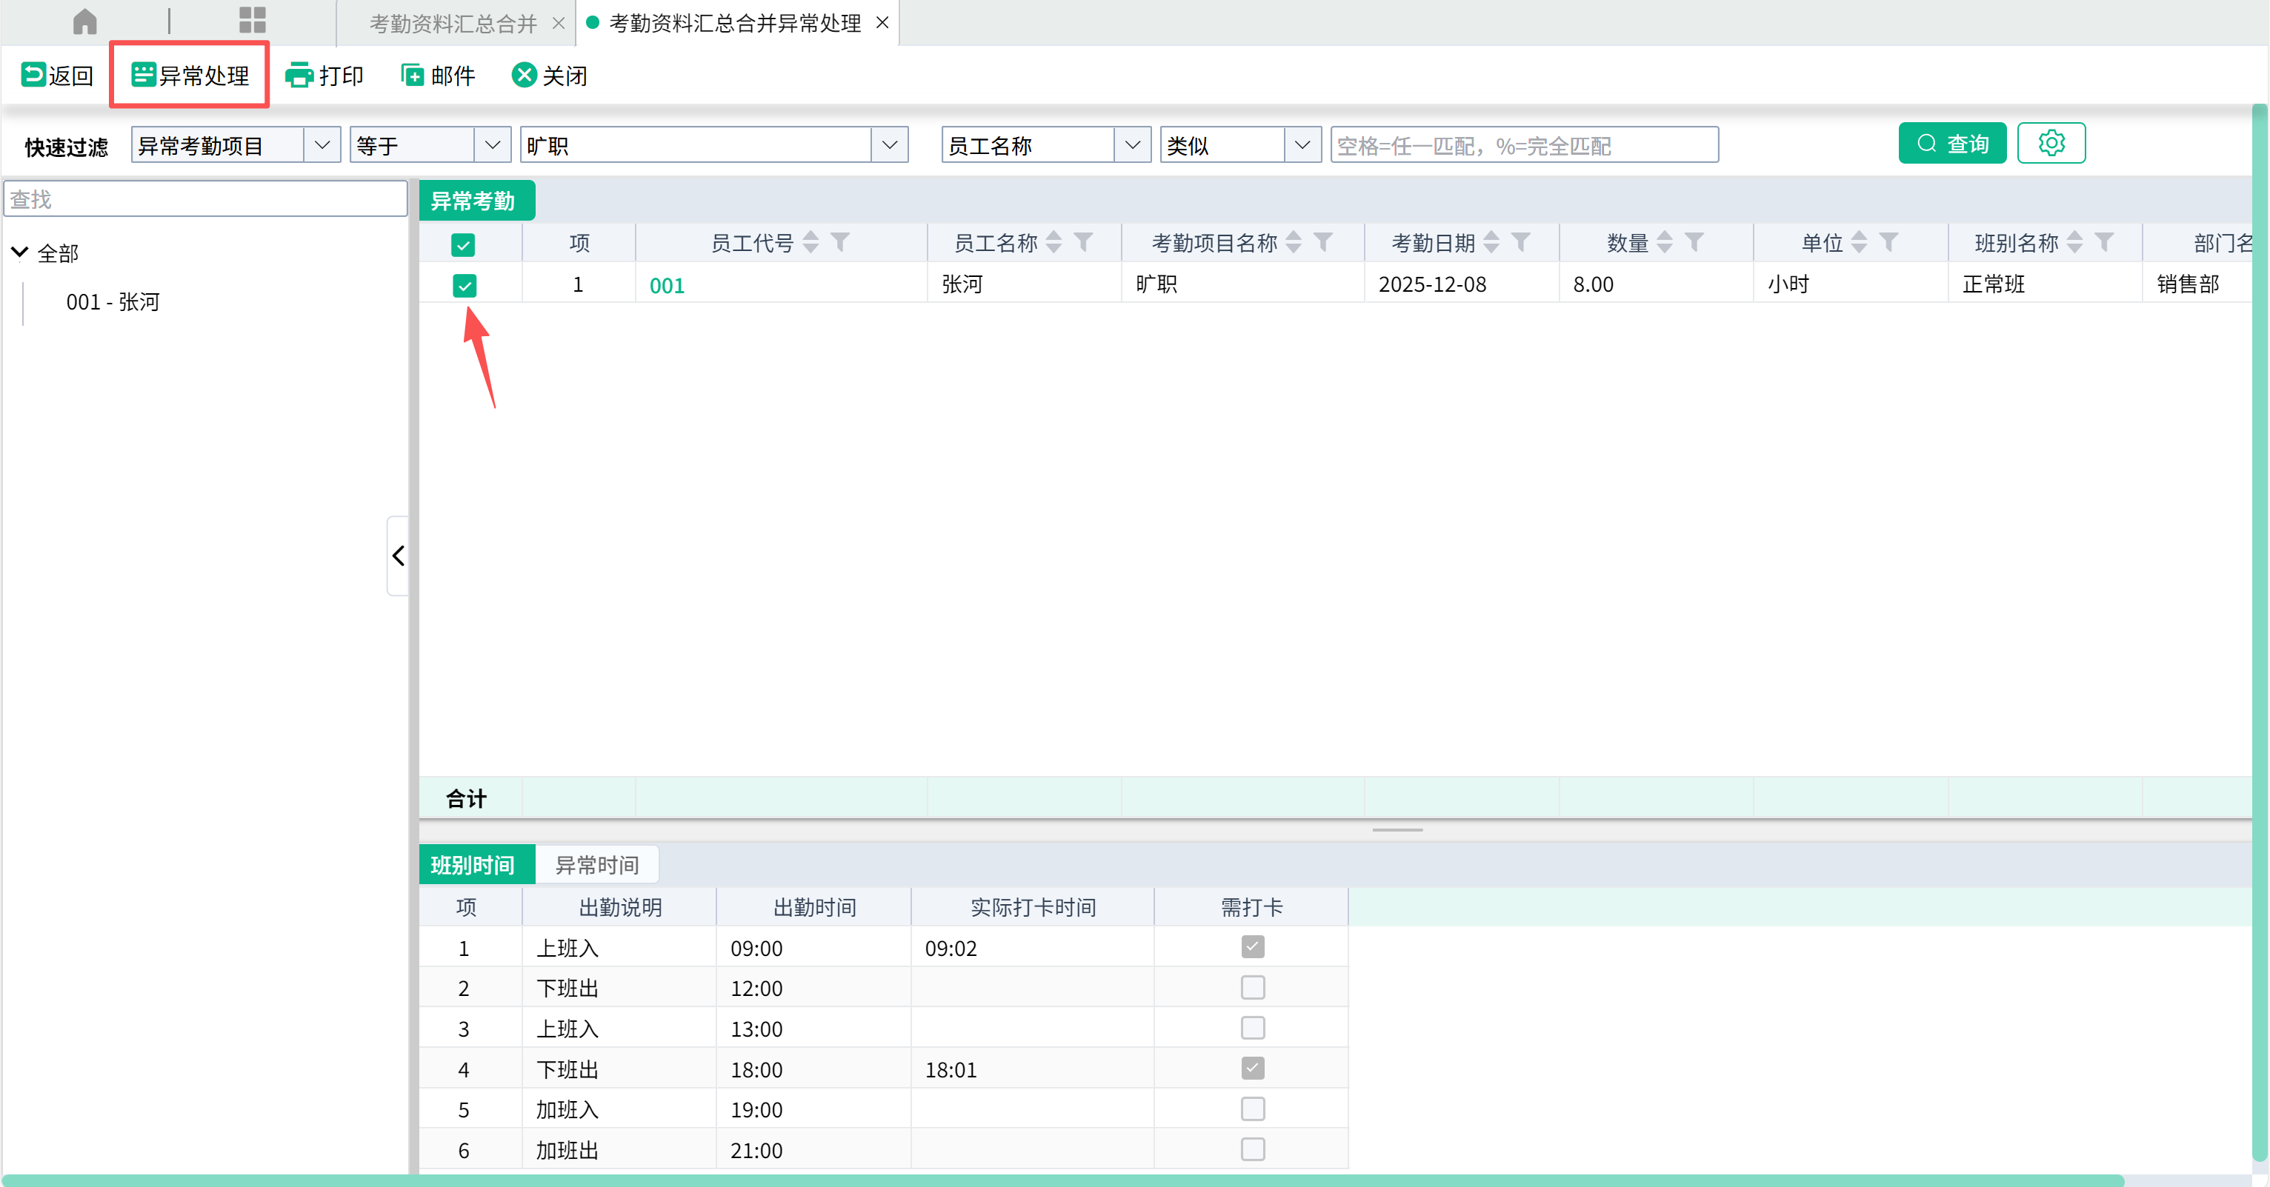Click the 查询 search button
Screen dimensions: 2270x1187
1952,144
